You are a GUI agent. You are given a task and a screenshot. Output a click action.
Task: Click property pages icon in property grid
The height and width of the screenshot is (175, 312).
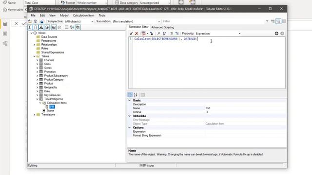143,95
